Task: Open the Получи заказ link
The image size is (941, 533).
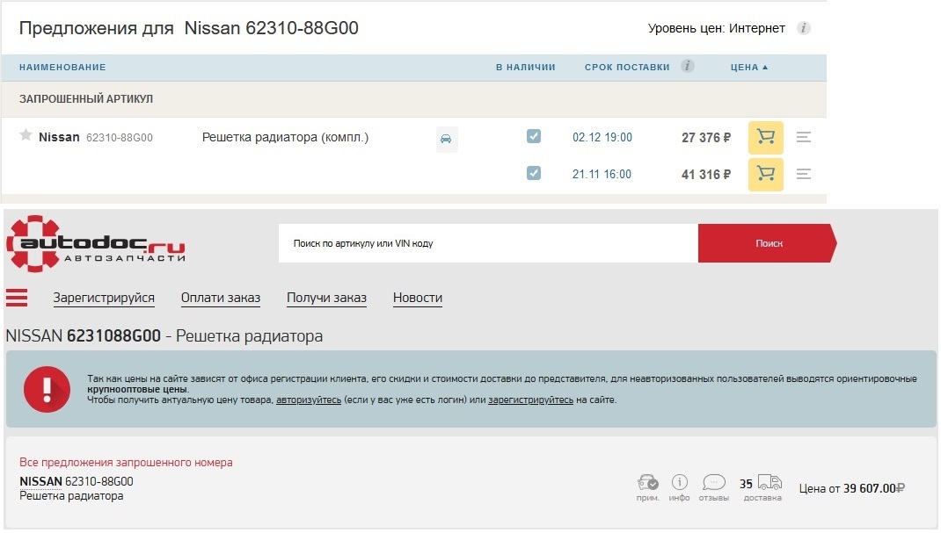Action: [x=326, y=298]
